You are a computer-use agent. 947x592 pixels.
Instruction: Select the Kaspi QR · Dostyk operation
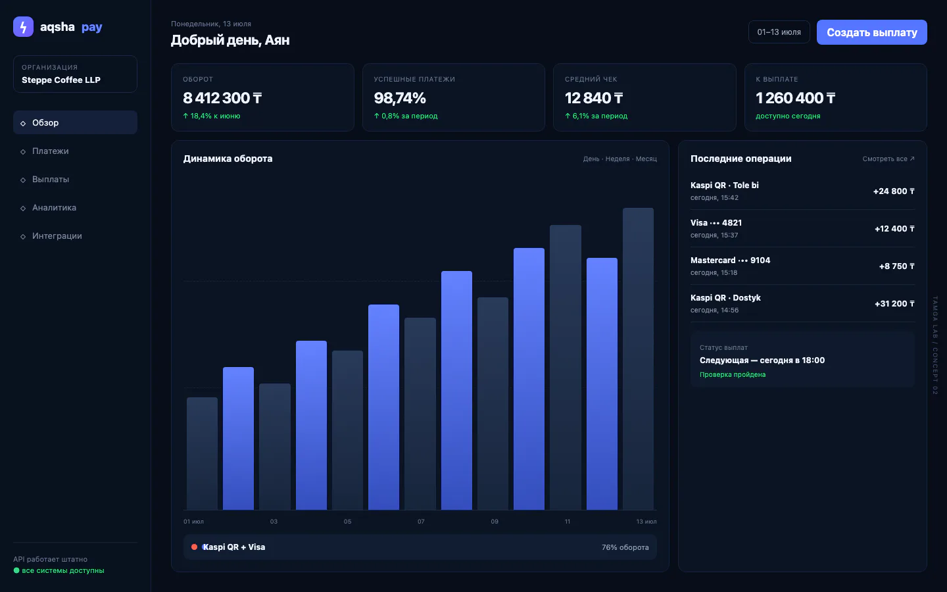tap(802, 304)
